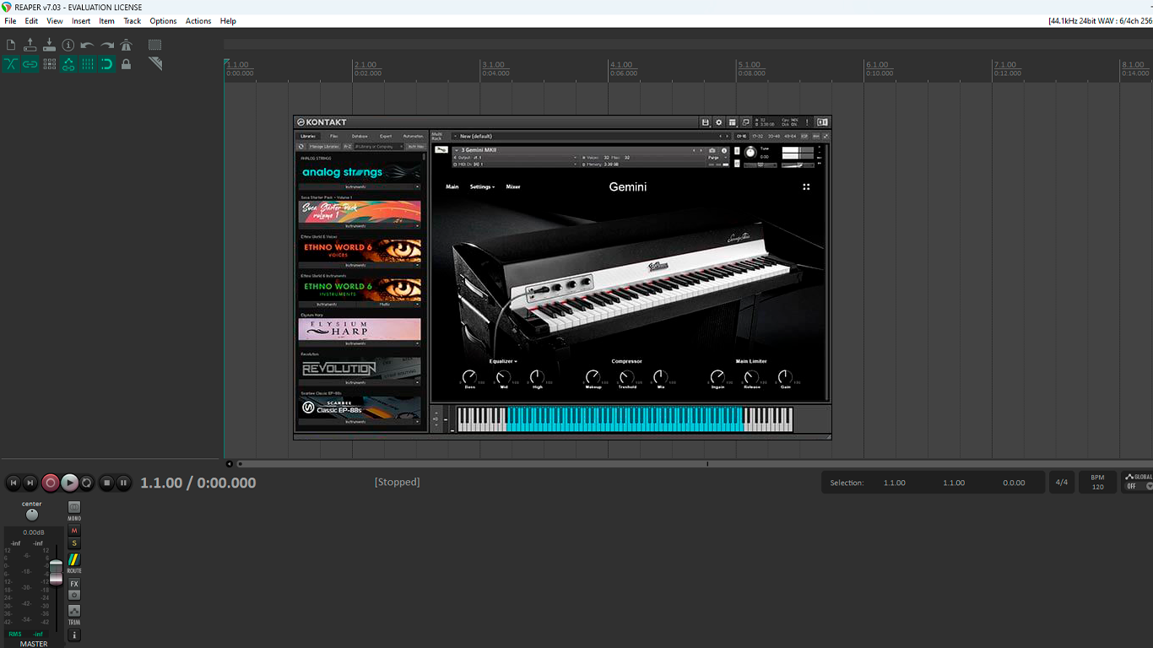Viewport: 1153px width, 648px height.
Task: Mute the master track
Action: 74,531
